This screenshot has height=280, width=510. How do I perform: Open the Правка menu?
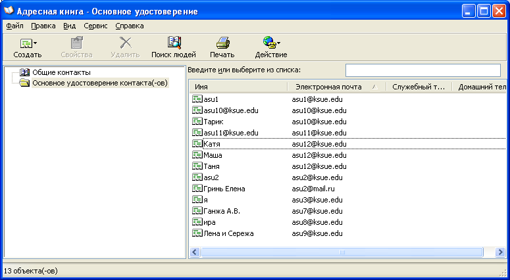(x=43, y=26)
